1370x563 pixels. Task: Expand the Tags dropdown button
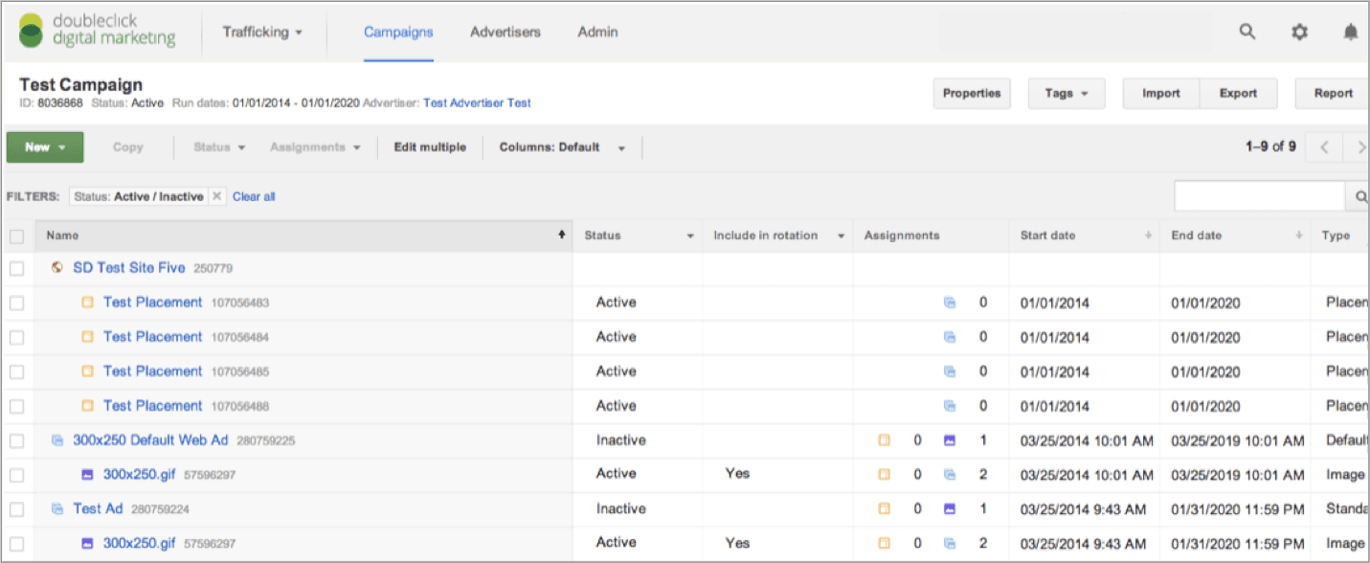(x=1067, y=94)
